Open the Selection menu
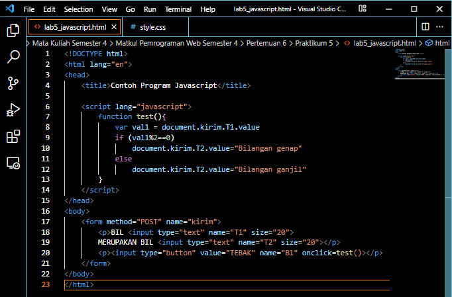This screenshot has height=297, width=452. (x=78, y=9)
